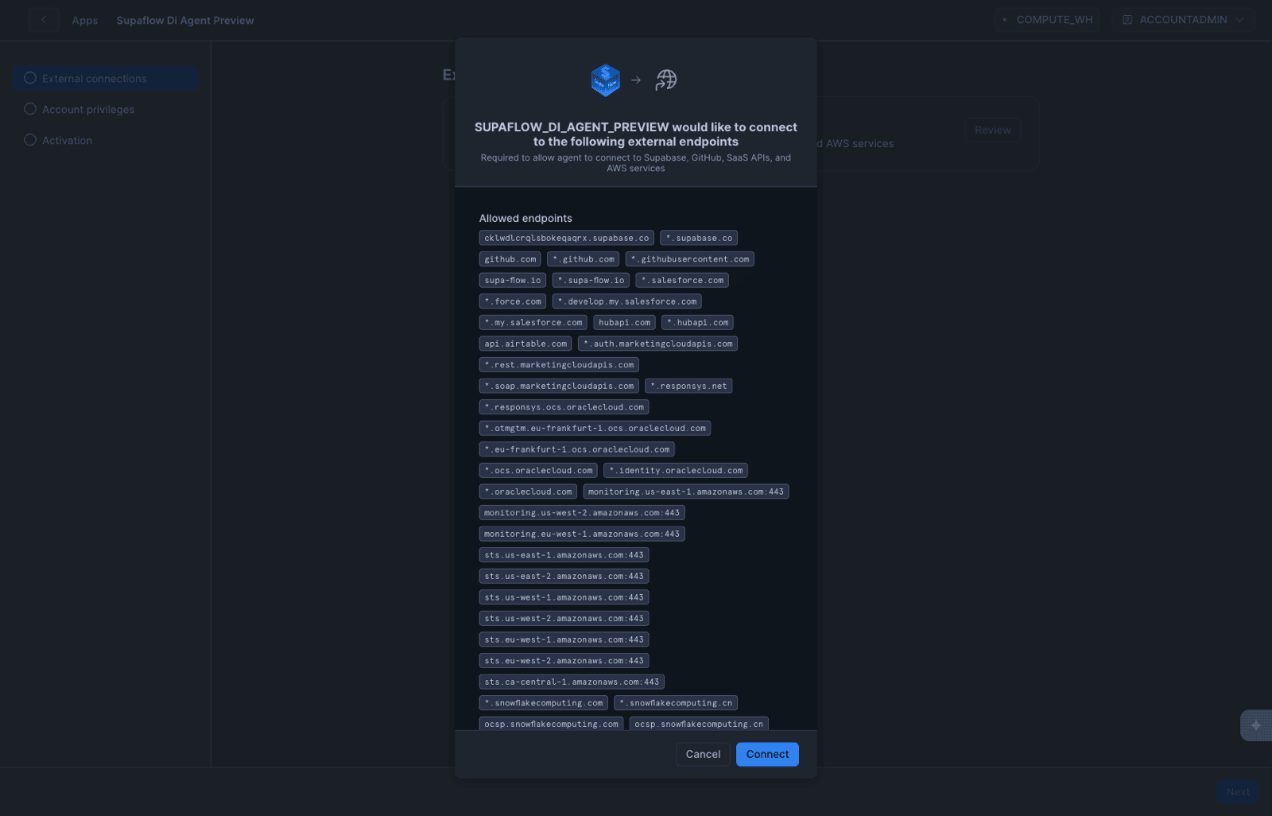1272x816 pixels.
Task: Click the *.responsys.net endpoint chip
Action: 688,386
